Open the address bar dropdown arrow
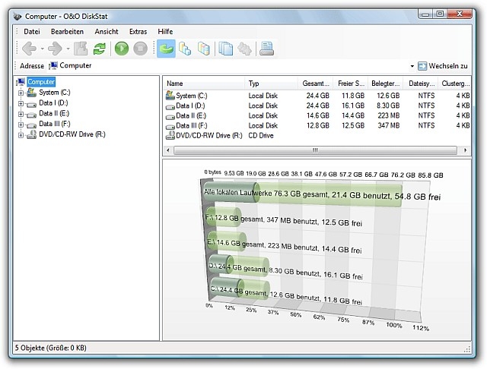This screenshot has width=487, height=369. pos(413,67)
